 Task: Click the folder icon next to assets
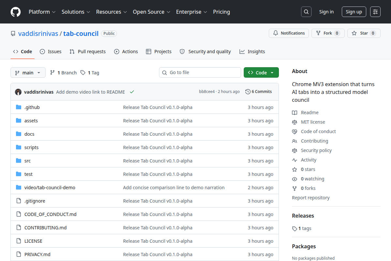pos(19,121)
